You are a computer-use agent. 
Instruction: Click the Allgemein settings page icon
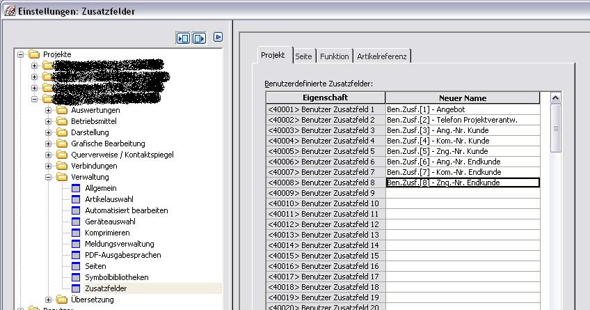click(76, 188)
